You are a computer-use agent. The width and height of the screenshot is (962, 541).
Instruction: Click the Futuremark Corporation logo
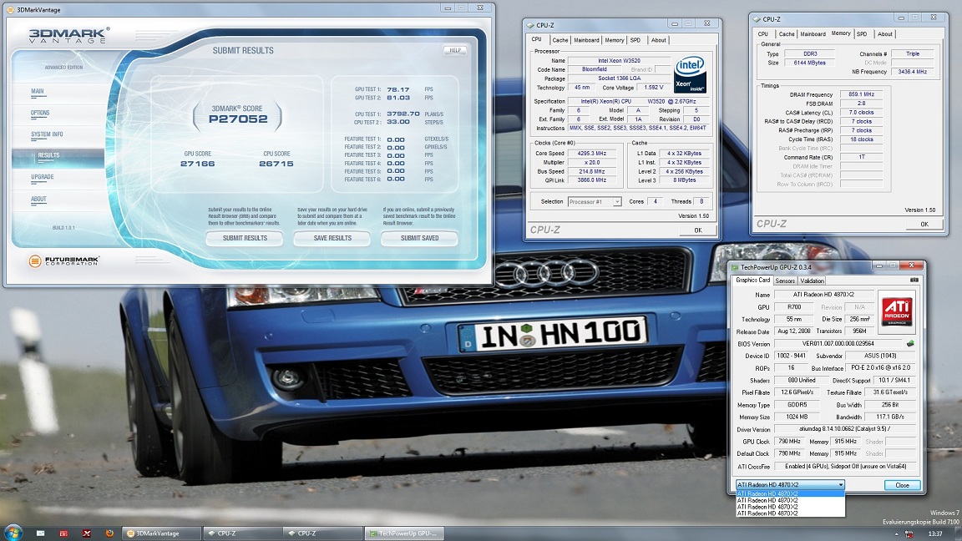tap(63, 260)
